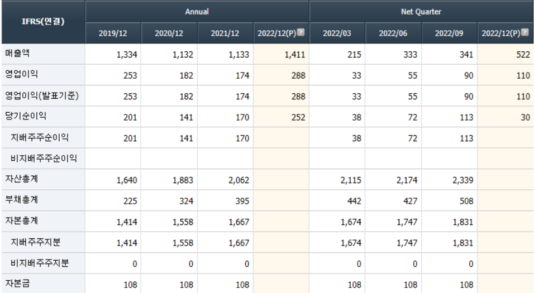534x293 pixels.
Task: Click the 당기순이익 value 72 for 2022/06
Action: (x=413, y=117)
